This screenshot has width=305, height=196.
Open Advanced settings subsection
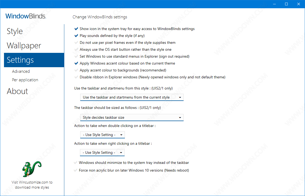[21, 71]
